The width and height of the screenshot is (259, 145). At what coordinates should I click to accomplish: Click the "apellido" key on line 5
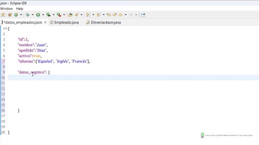[26, 50]
